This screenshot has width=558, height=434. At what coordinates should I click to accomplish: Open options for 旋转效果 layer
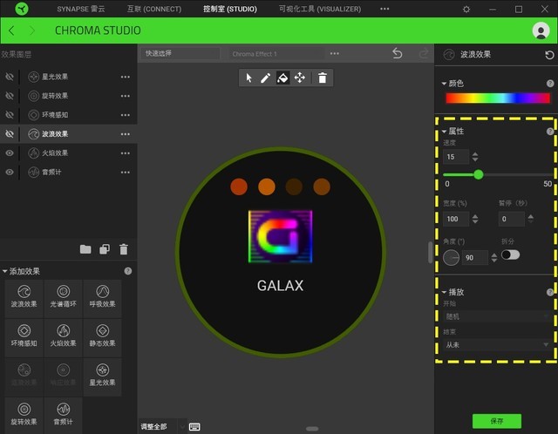[126, 96]
